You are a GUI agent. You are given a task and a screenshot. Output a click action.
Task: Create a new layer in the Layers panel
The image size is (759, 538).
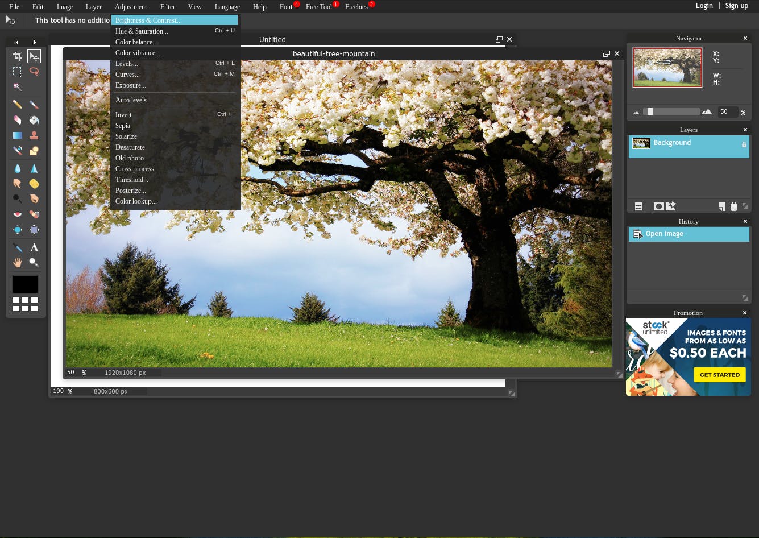[x=722, y=206]
